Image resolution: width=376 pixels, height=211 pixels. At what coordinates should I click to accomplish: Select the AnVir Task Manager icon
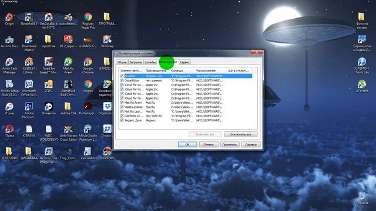[9, 66]
